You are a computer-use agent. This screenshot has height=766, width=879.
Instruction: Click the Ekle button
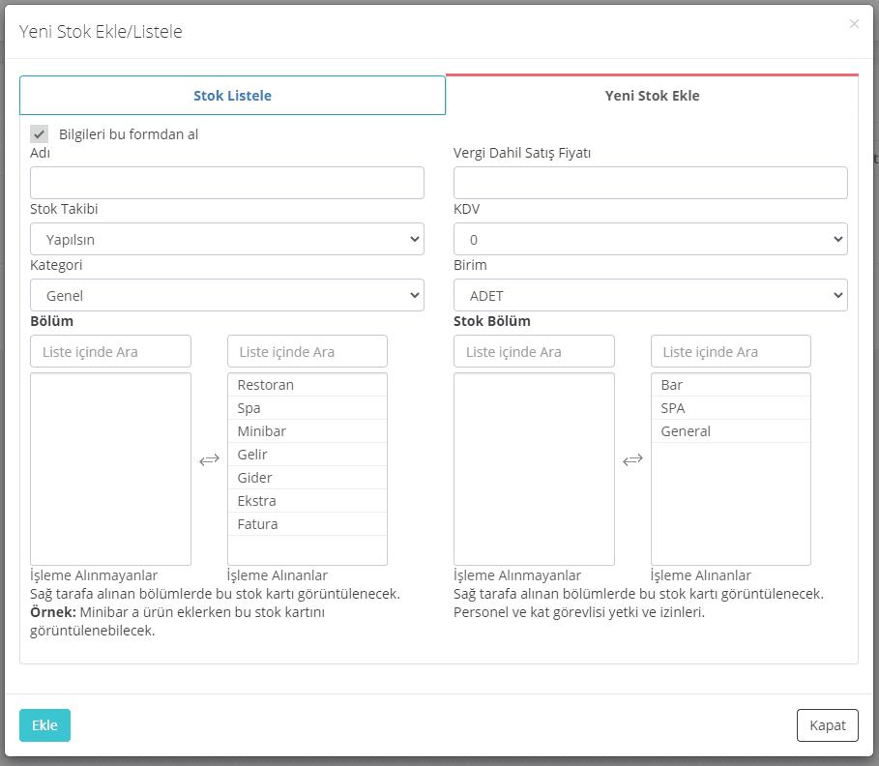pos(44,725)
